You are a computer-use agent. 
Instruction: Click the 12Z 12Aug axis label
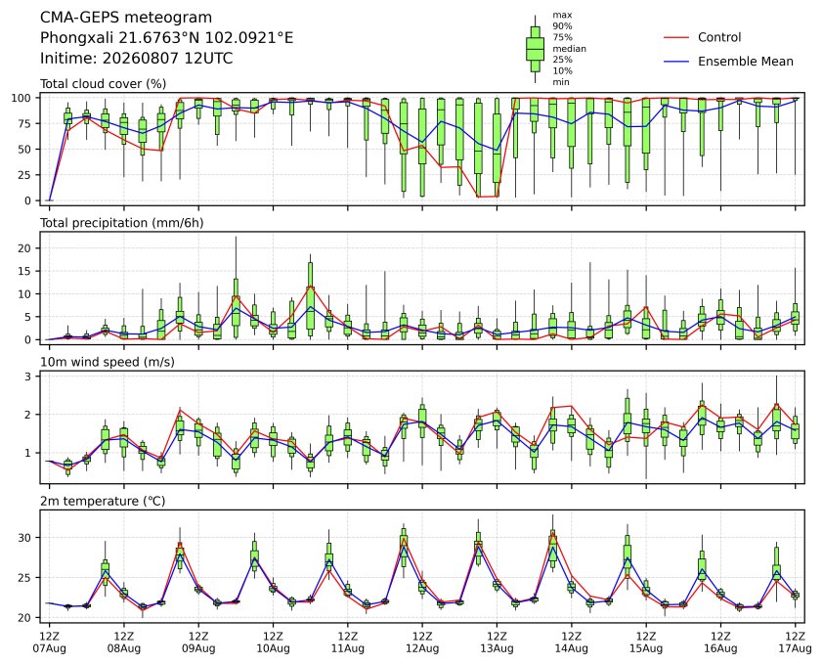(422, 642)
